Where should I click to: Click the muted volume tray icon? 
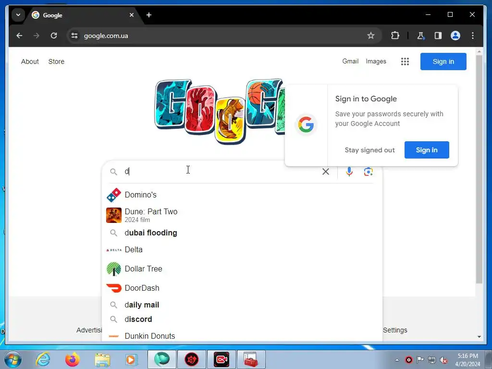point(443,360)
